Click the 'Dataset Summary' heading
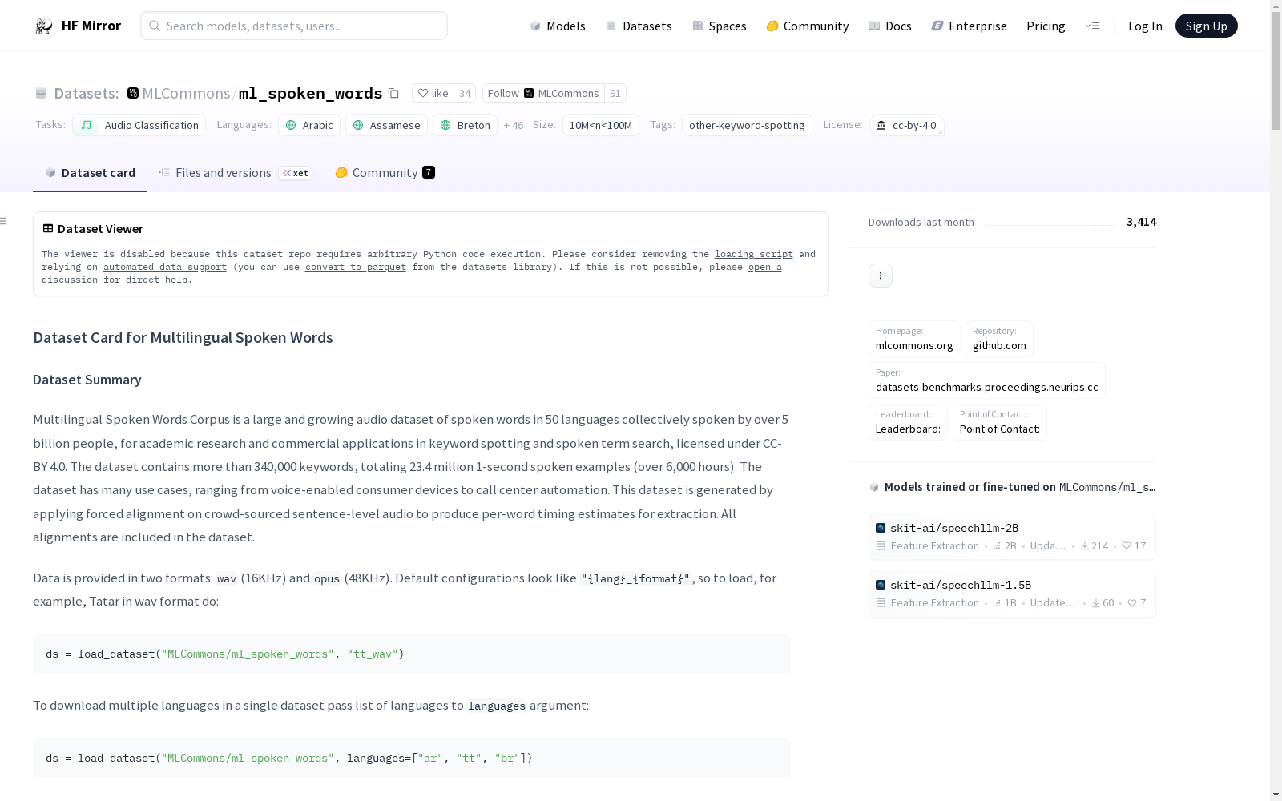Image resolution: width=1282 pixels, height=801 pixels. (x=87, y=380)
